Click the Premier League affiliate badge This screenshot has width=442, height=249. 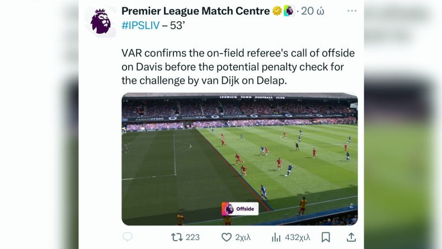(x=289, y=11)
